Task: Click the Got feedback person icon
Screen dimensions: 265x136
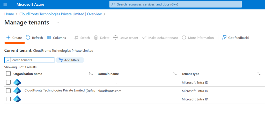Action: [x=224, y=37]
